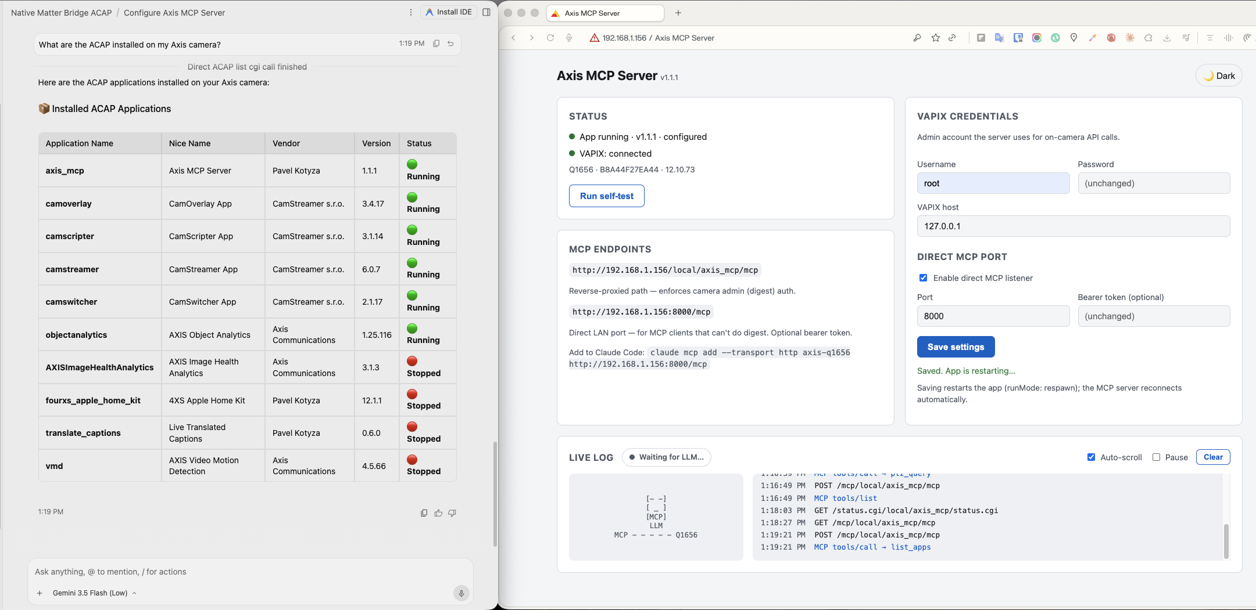
Task: Bookmark the page with the star icon
Action: (936, 38)
